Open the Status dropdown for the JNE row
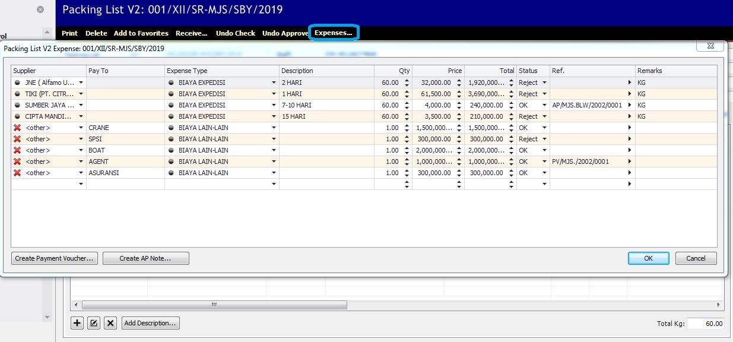The image size is (733, 342). click(544, 83)
